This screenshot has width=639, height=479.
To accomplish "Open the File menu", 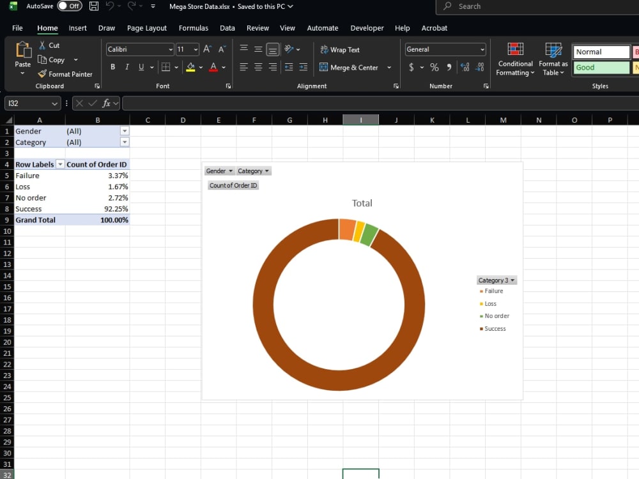I will [x=17, y=28].
